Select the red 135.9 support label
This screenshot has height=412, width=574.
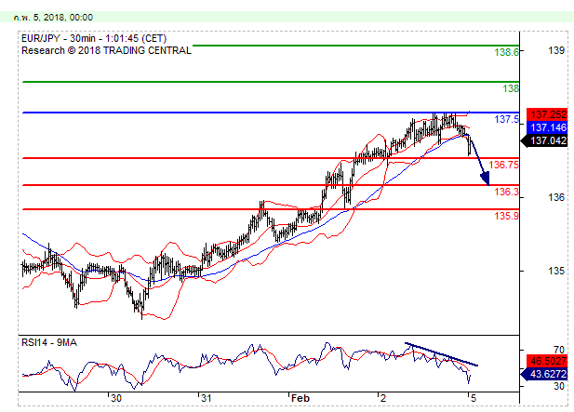tap(507, 216)
